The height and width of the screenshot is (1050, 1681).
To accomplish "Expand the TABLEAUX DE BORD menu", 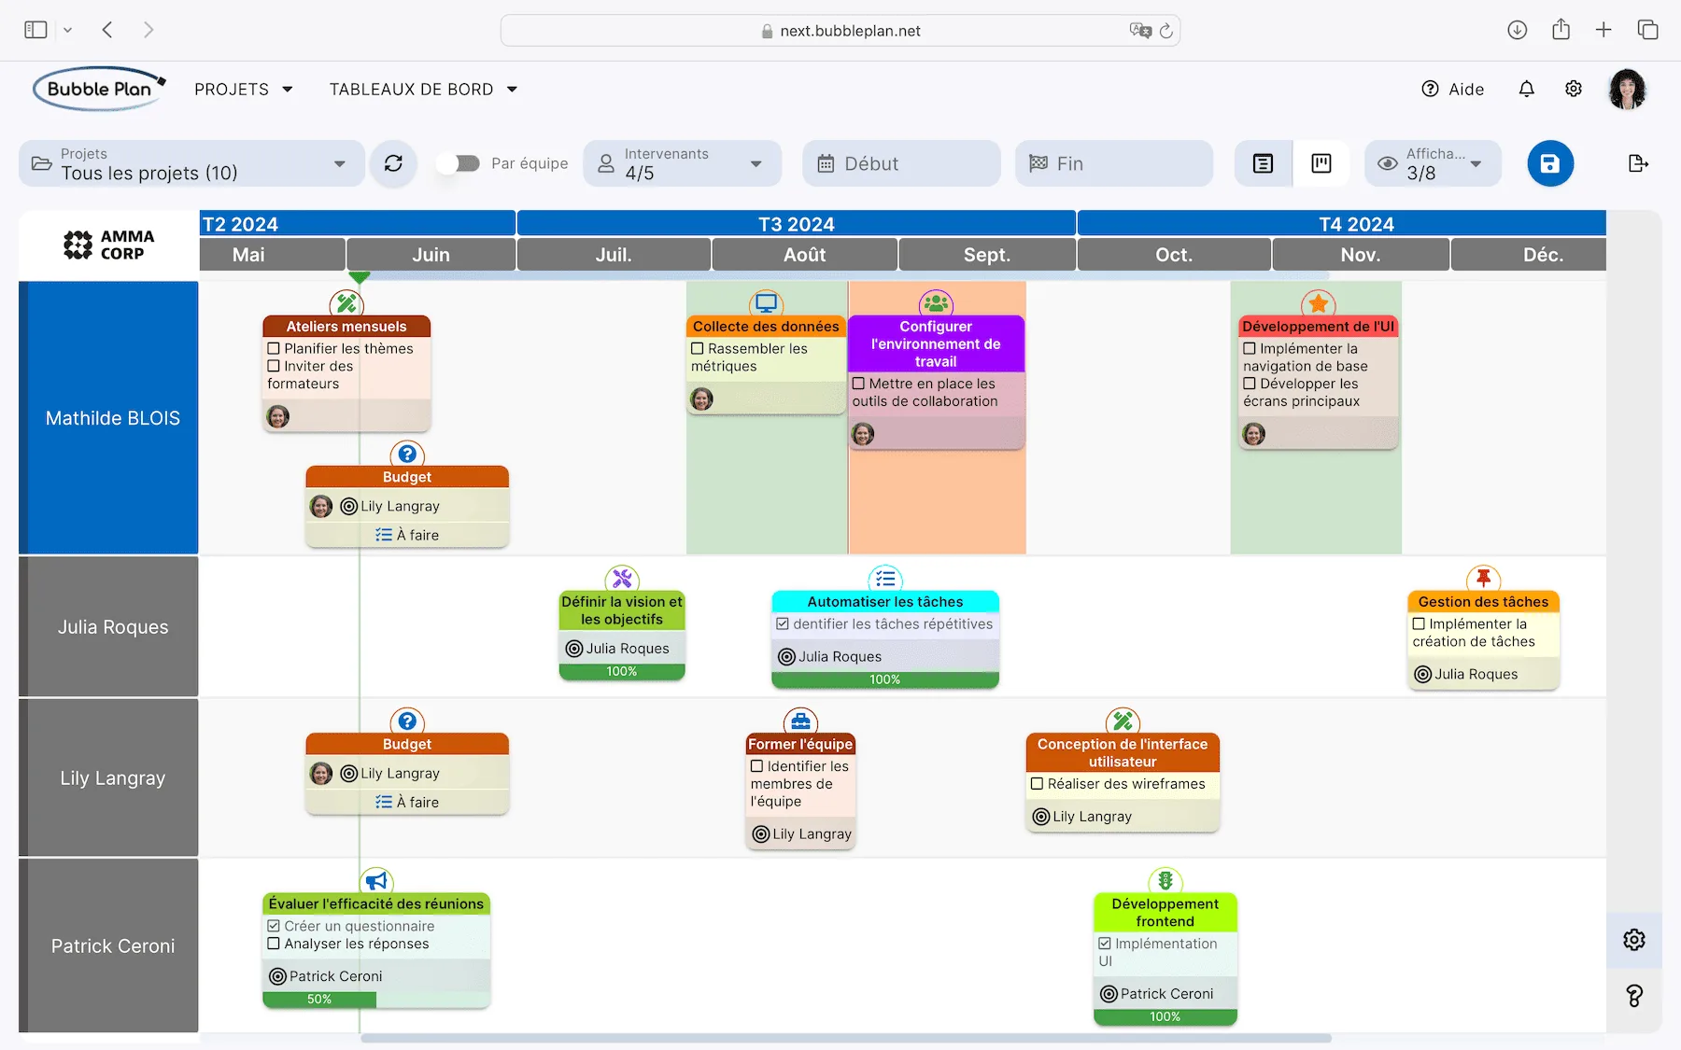I will [423, 90].
